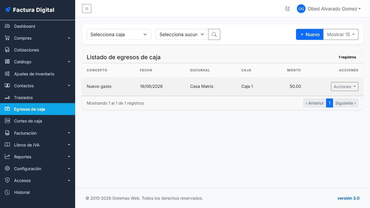The width and height of the screenshot is (370, 208).
Task: Select page 1 in pagination
Action: coord(330,103)
